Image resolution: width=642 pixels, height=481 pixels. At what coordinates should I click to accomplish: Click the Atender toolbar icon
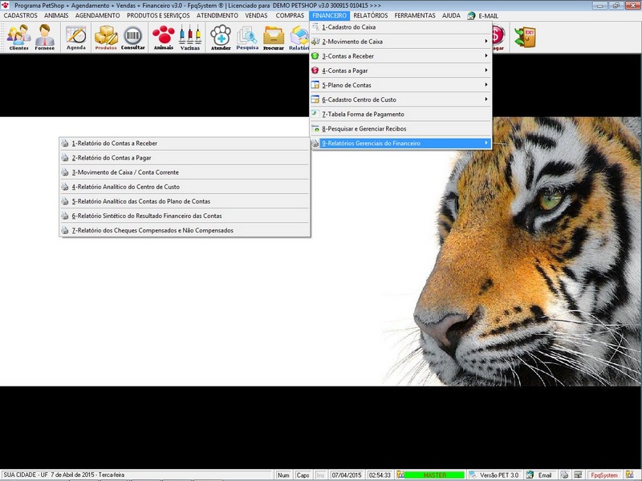pyautogui.click(x=221, y=37)
